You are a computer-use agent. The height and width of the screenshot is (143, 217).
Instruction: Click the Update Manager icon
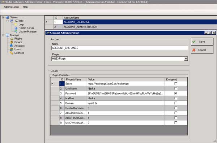pyautogui.click(x=16, y=31)
